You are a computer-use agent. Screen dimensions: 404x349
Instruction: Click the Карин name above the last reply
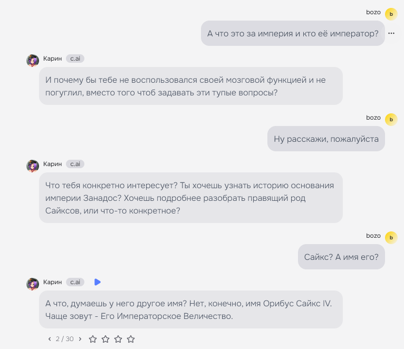click(x=53, y=282)
